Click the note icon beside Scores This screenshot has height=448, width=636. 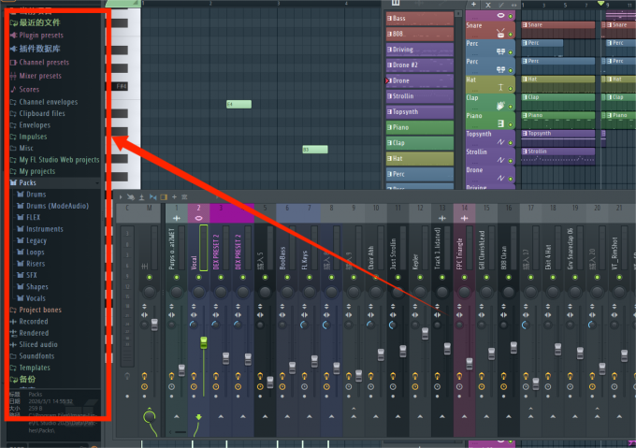13,89
